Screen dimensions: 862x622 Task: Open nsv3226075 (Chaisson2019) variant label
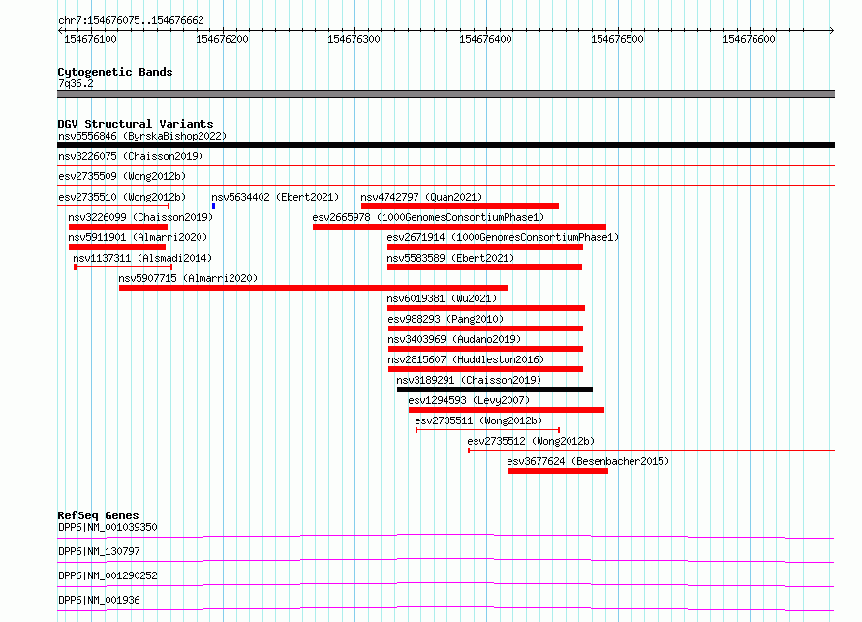[x=131, y=156]
